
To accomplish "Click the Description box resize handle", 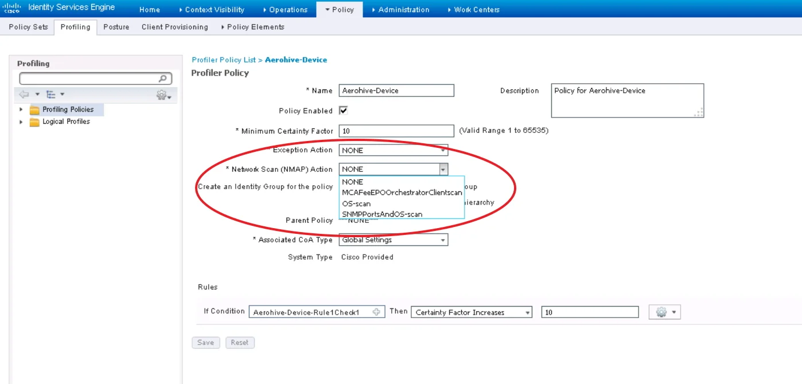I will pos(698,112).
